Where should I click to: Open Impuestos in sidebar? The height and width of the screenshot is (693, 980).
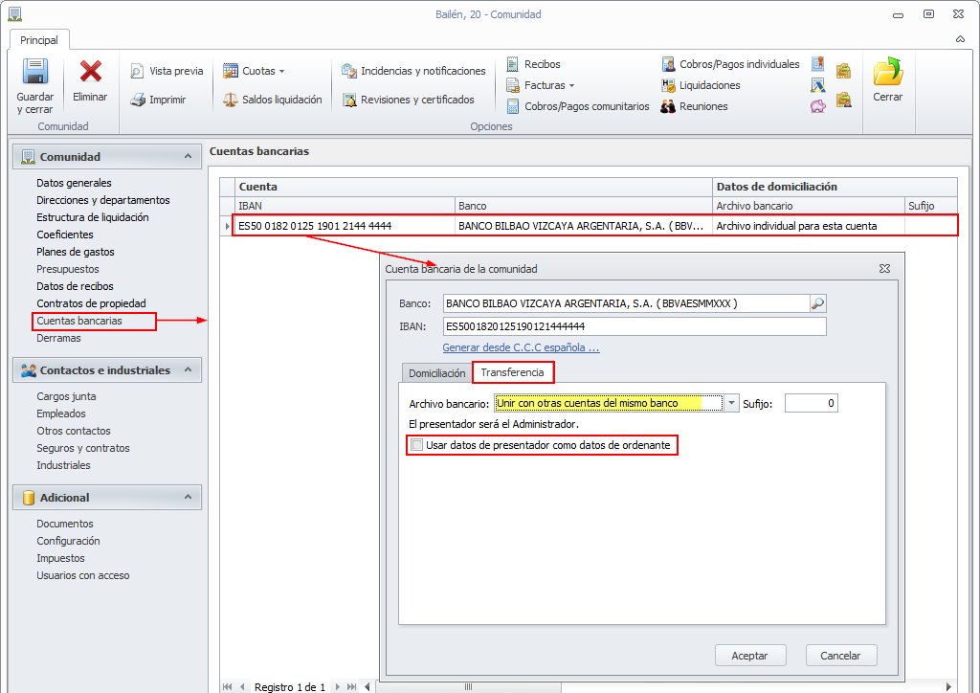tap(60, 559)
